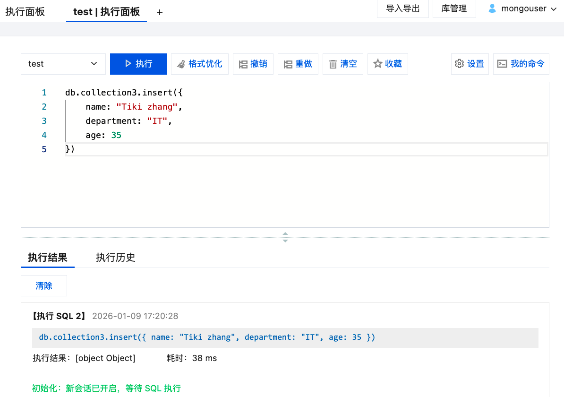Click the 格式优化 broom icon
This screenshot has width=564, height=397.
coord(181,64)
